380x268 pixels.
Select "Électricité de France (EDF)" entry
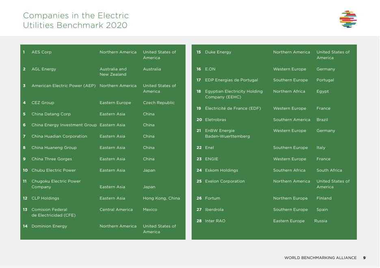pyautogui.click(x=233, y=108)
